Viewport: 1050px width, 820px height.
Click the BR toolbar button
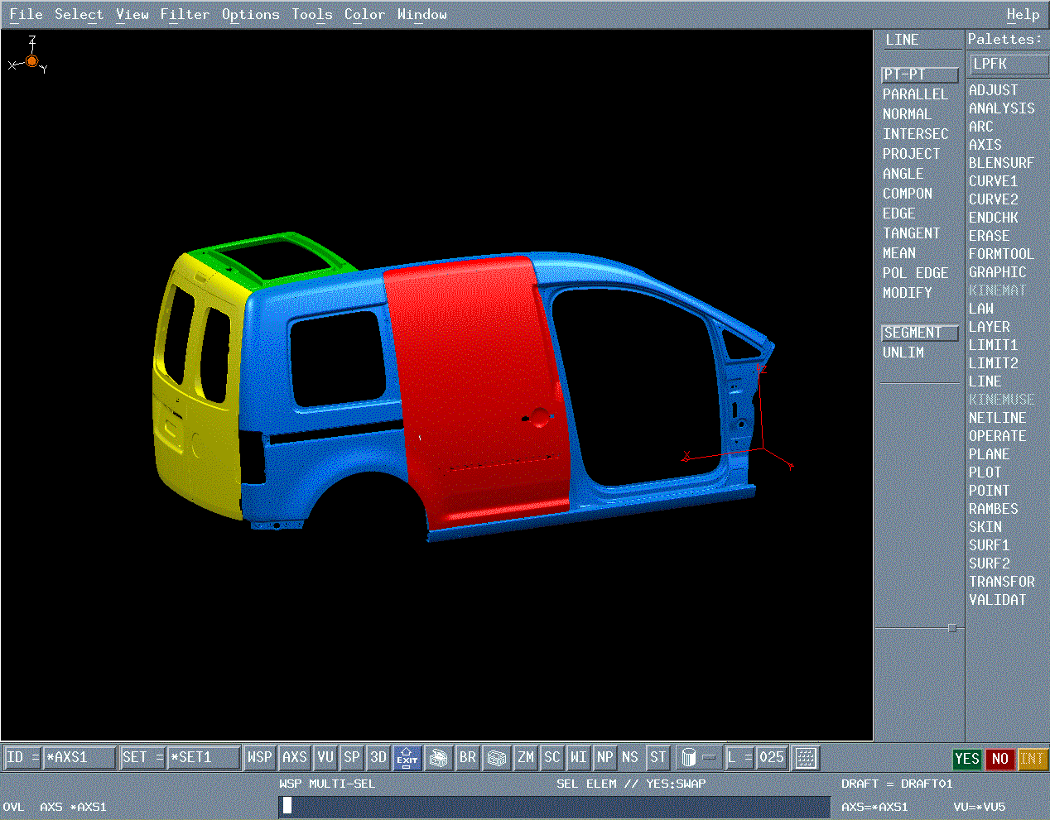468,757
